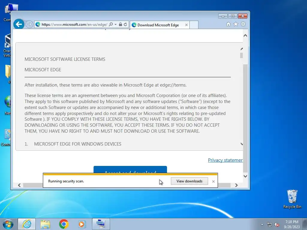Refresh the page with reload icon
The image size is (307, 230).
pos(125,25)
